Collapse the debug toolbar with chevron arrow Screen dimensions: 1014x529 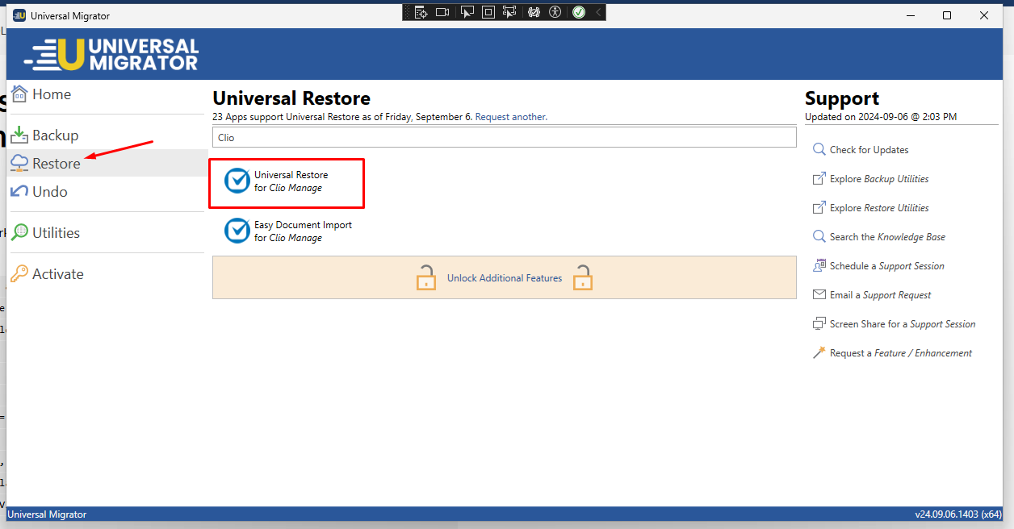(597, 12)
